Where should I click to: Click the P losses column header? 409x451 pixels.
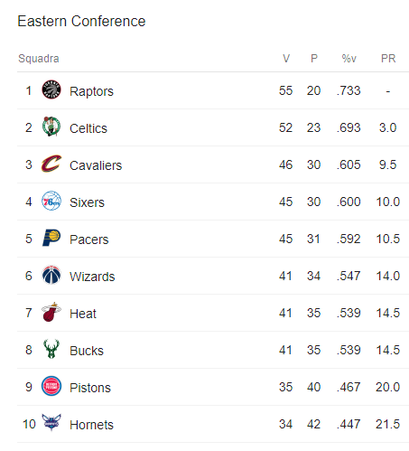point(314,59)
